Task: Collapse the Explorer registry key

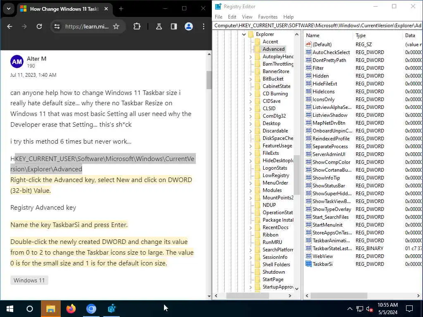Action: 244,34
